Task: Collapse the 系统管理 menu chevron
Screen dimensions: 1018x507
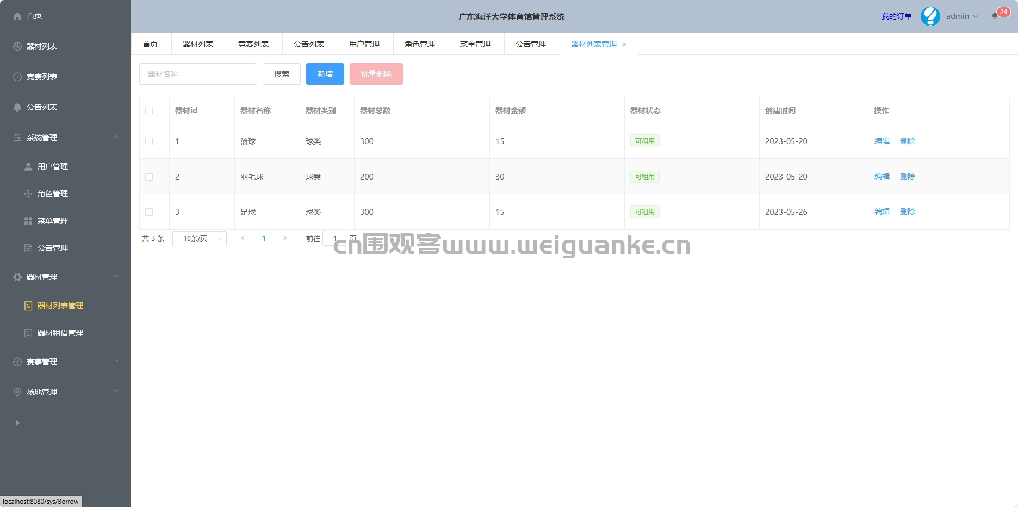Action: 116,137
